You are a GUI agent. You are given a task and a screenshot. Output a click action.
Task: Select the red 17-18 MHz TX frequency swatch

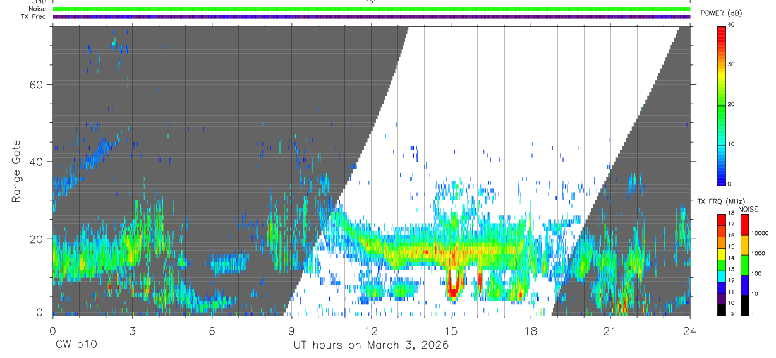[722, 220]
